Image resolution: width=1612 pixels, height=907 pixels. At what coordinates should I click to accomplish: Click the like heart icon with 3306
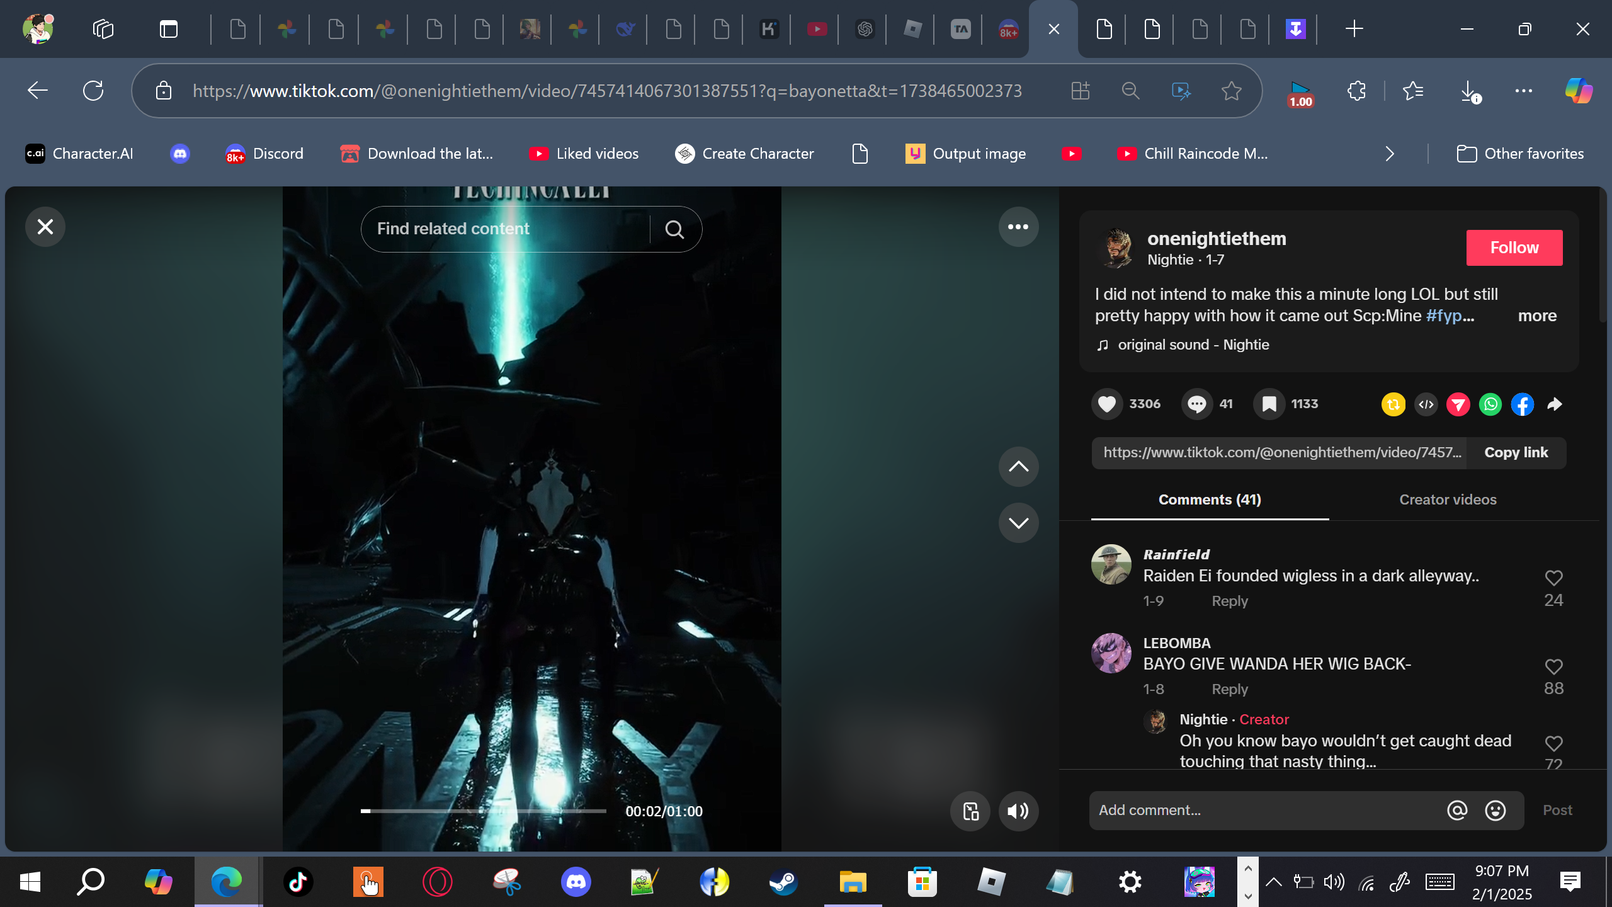coord(1106,404)
